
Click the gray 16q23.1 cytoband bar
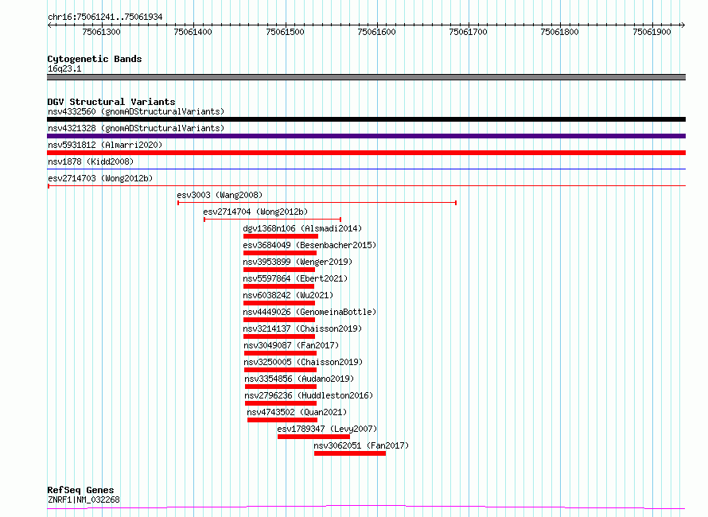pyautogui.click(x=366, y=77)
